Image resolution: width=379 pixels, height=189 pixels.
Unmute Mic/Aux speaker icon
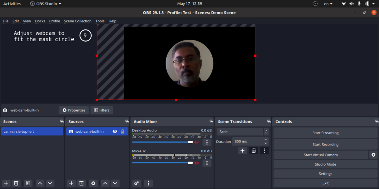click(196, 163)
